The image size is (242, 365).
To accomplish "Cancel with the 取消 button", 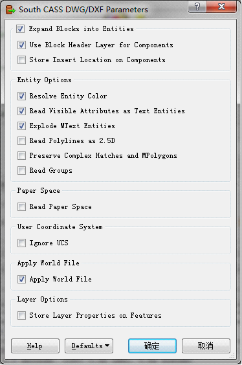I will tap(206, 346).
